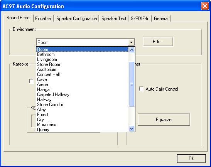Select Arena from the list
The height and width of the screenshot is (167, 211).
coord(83,84)
